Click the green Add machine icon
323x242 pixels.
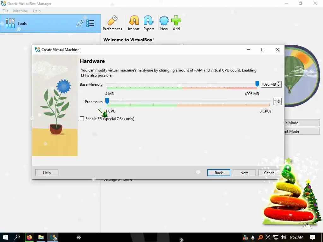coord(176,23)
